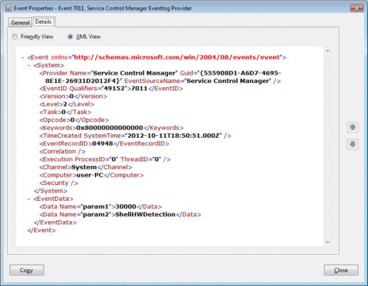Click the Opcode element line

[x=74, y=120]
